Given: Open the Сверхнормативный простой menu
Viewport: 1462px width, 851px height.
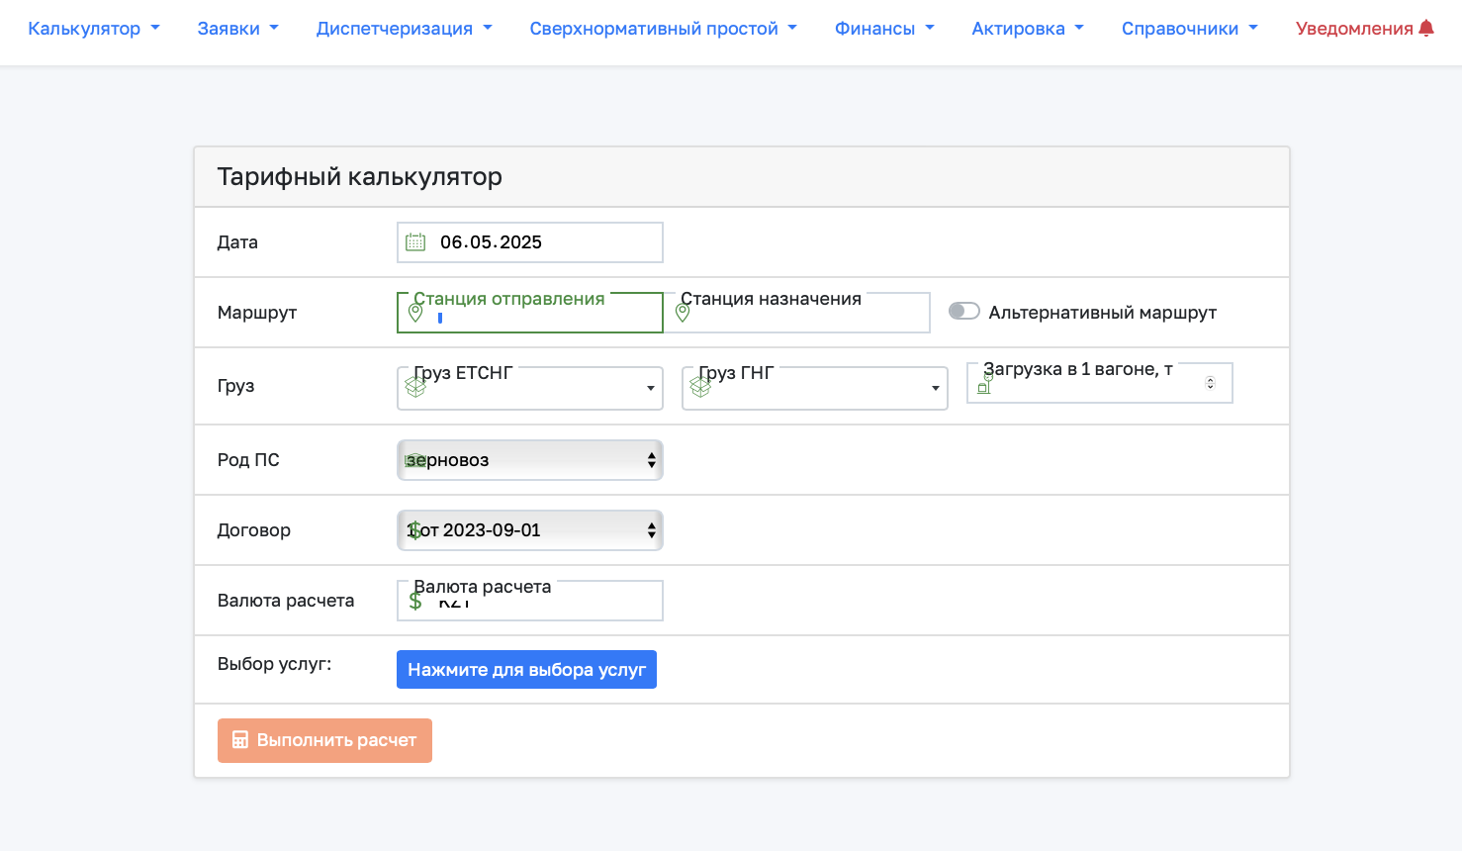Looking at the screenshot, I should point(663,29).
